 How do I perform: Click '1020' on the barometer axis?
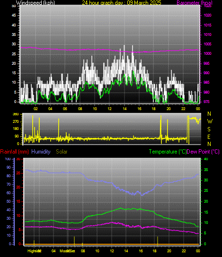(207, 16)
